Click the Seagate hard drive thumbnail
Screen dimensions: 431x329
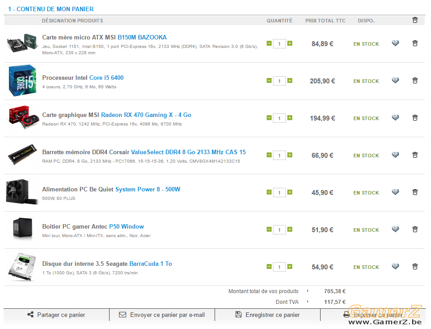pyautogui.click(x=22, y=267)
